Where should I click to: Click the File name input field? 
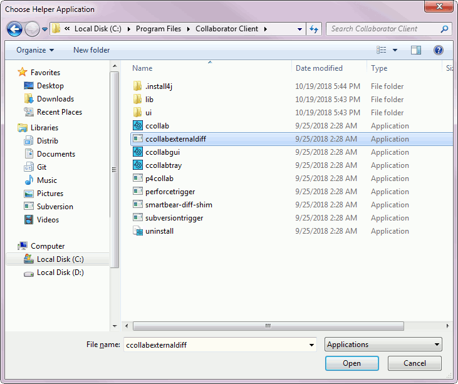216,345
